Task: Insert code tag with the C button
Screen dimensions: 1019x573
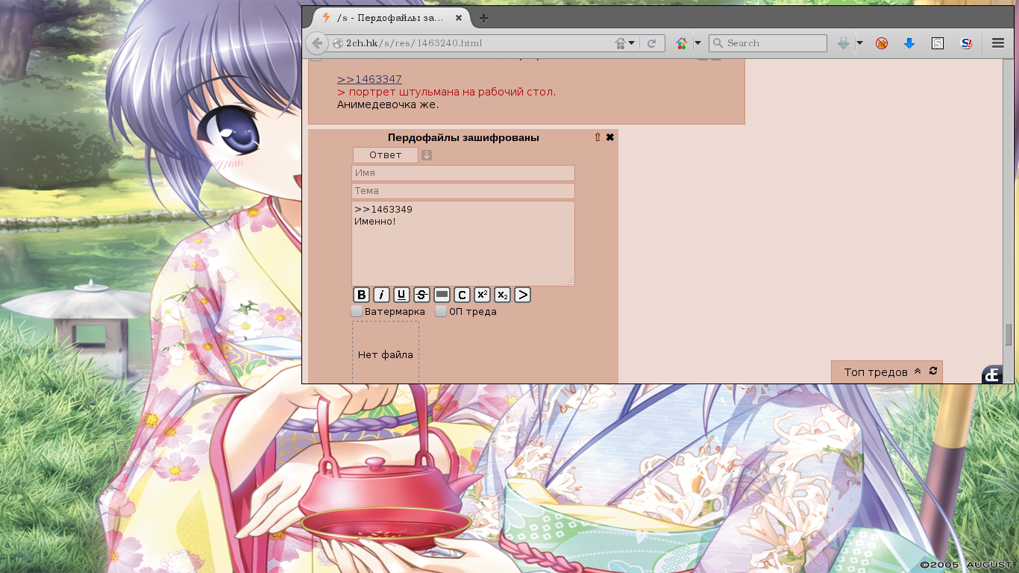Action: pos(462,295)
